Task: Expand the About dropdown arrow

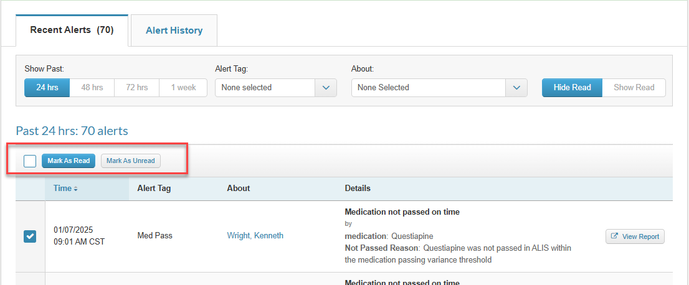Action: click(x=516, y=87)
